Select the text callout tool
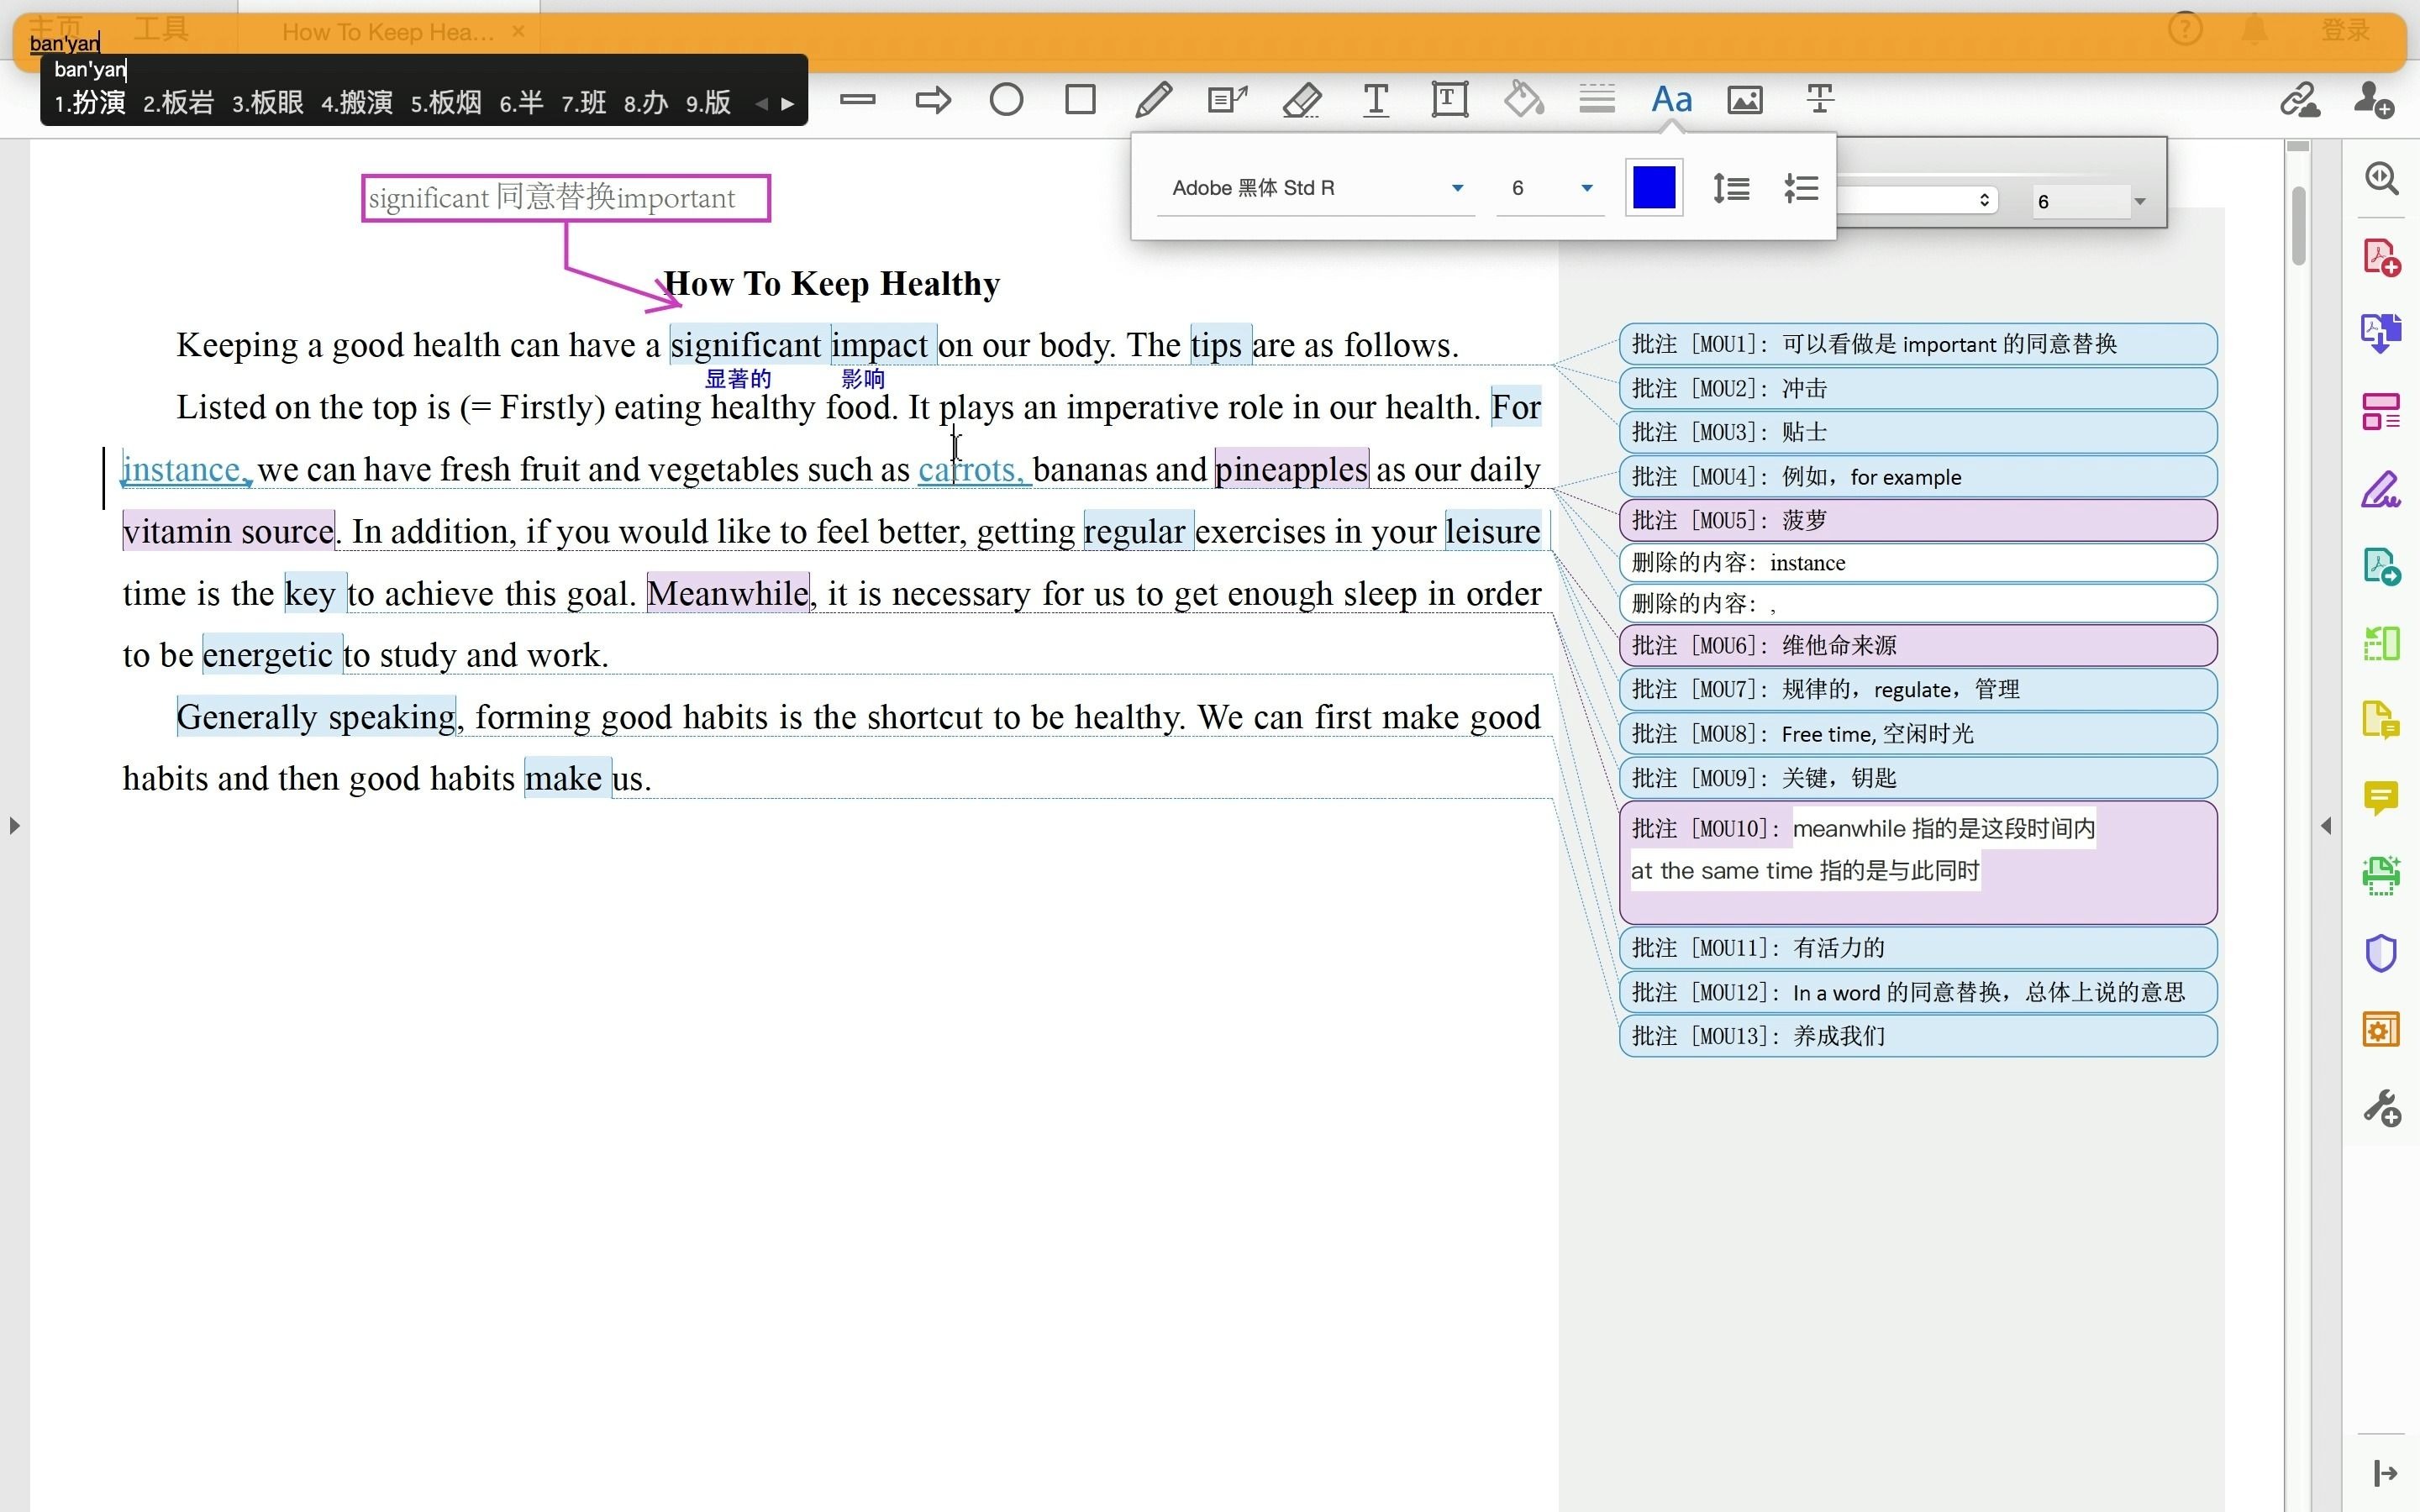 (x=1227, y=100)
